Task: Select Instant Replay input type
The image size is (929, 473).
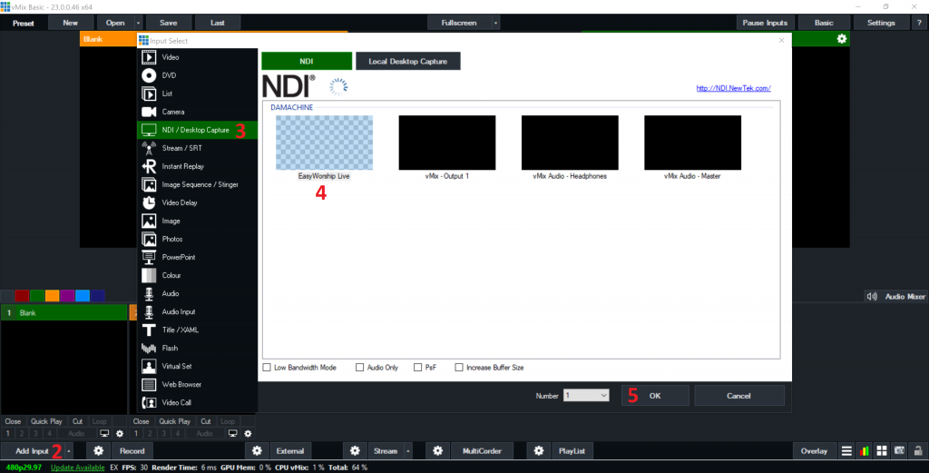Action: pyautogui.click(x=197, y=166)
